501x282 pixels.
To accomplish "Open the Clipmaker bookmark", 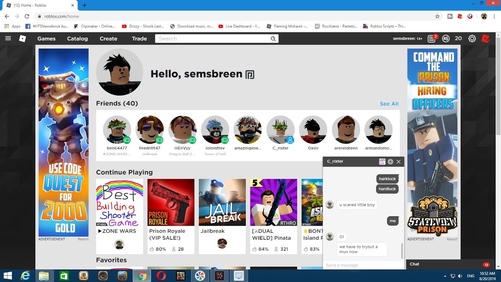I will (94, 26).
